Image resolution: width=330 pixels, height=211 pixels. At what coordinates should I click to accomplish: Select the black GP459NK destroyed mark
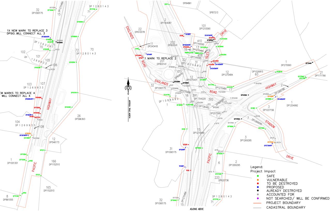tap(177, 82)
